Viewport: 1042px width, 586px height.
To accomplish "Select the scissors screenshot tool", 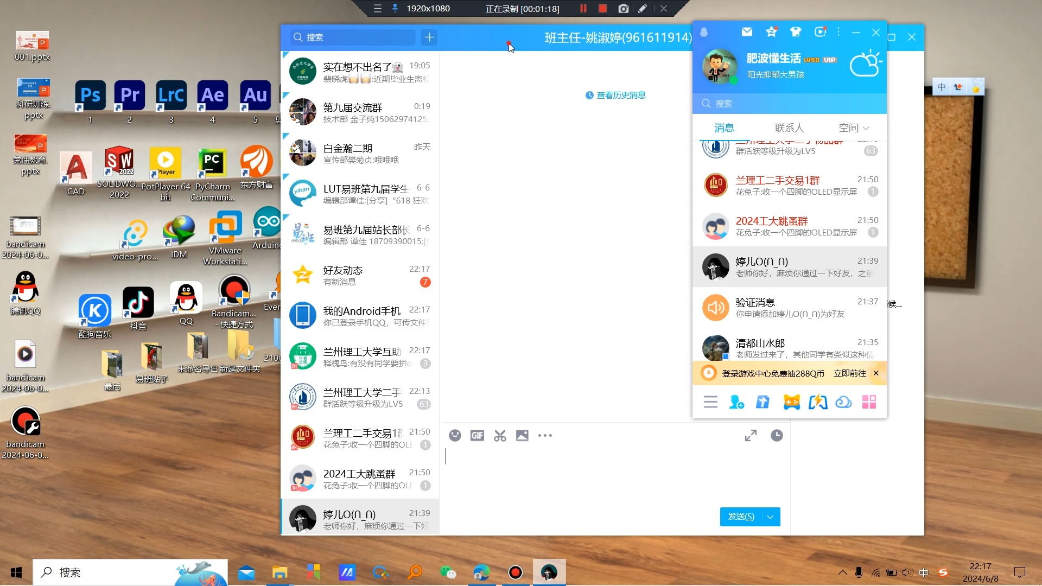I will 500,436.
